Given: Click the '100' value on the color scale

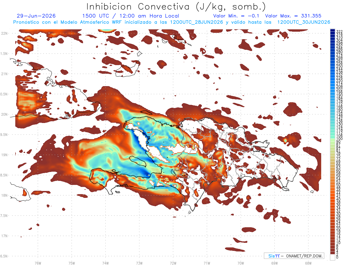Looking at the screenshot, I should click(x=339, y=139).
